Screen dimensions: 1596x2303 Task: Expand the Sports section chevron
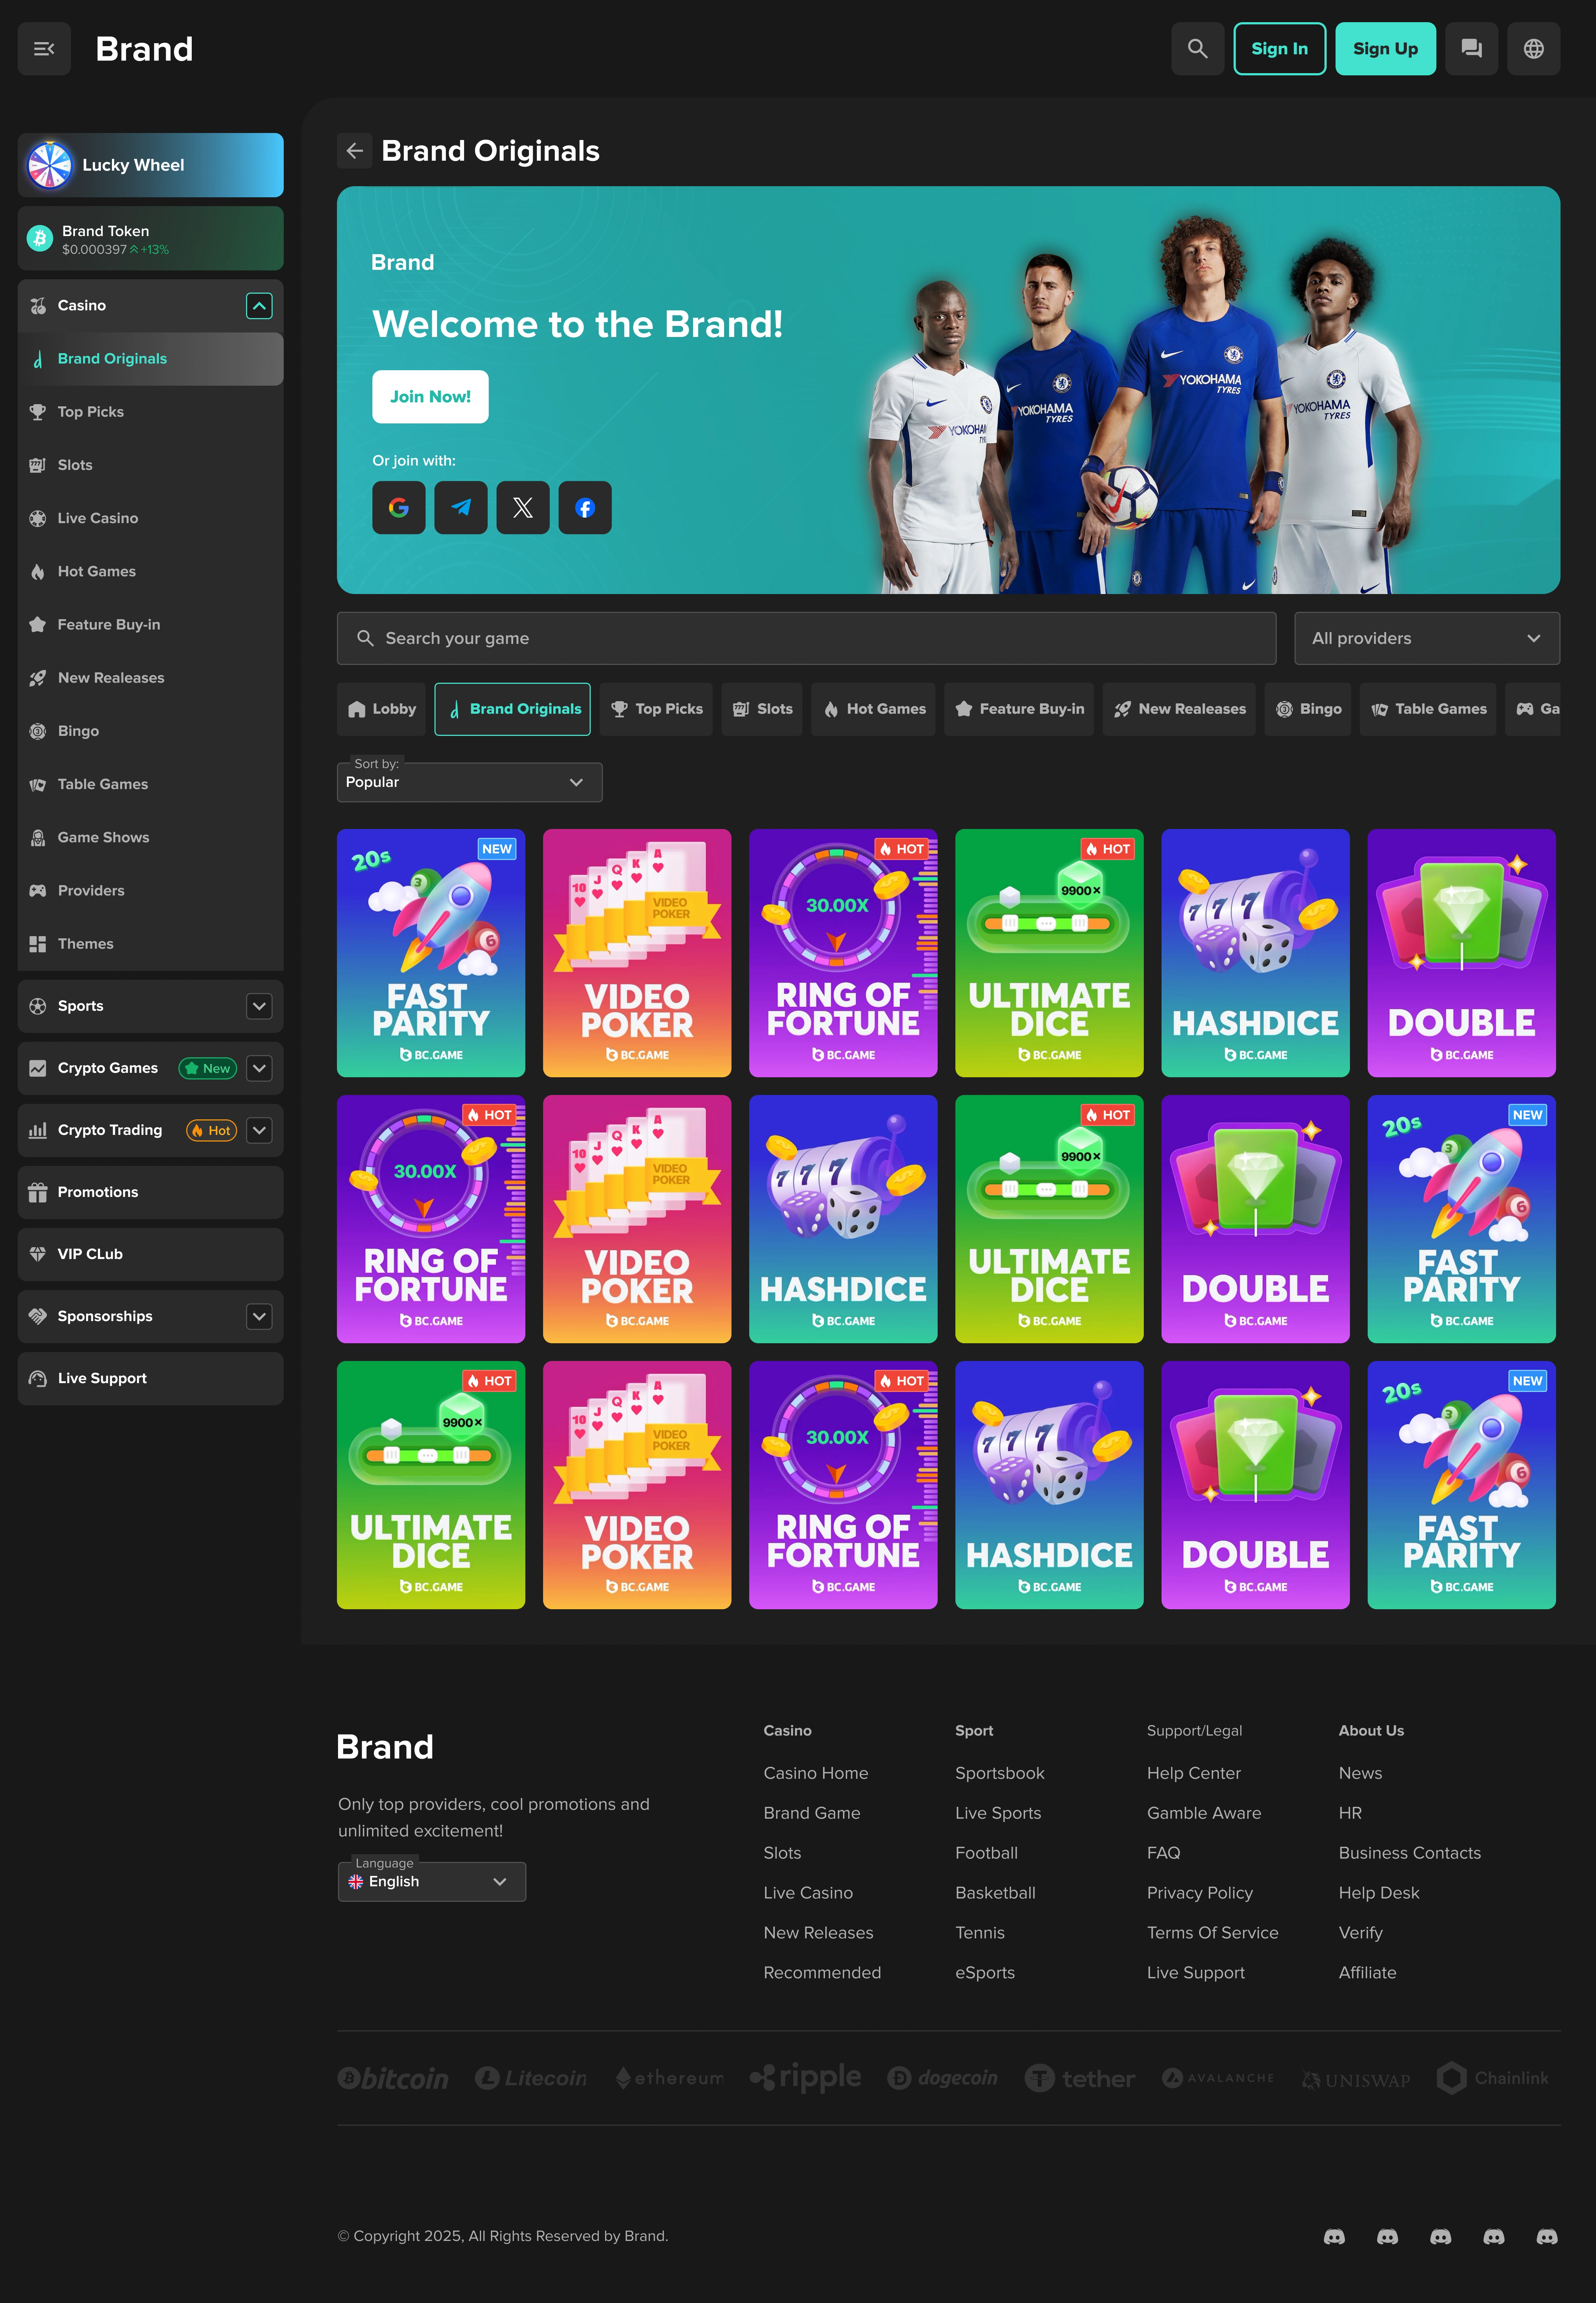coord(259,1006)
